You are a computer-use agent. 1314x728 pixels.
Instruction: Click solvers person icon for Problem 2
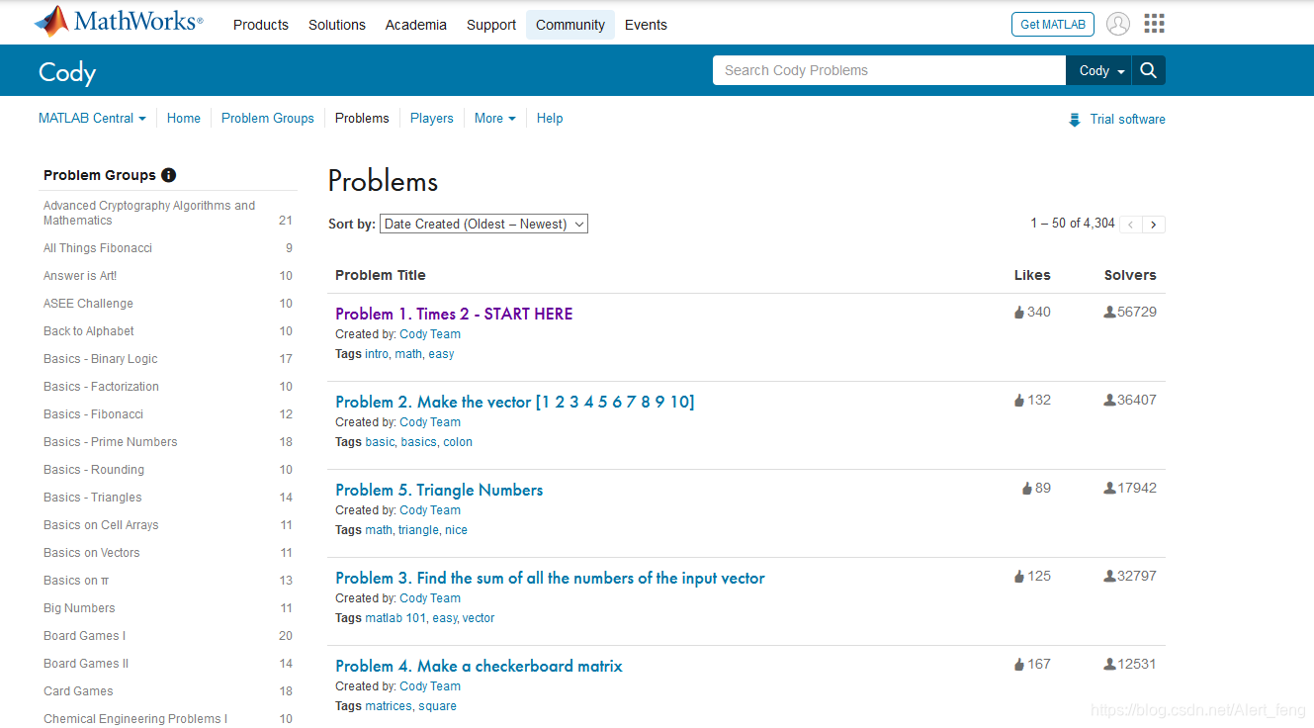1109,401
